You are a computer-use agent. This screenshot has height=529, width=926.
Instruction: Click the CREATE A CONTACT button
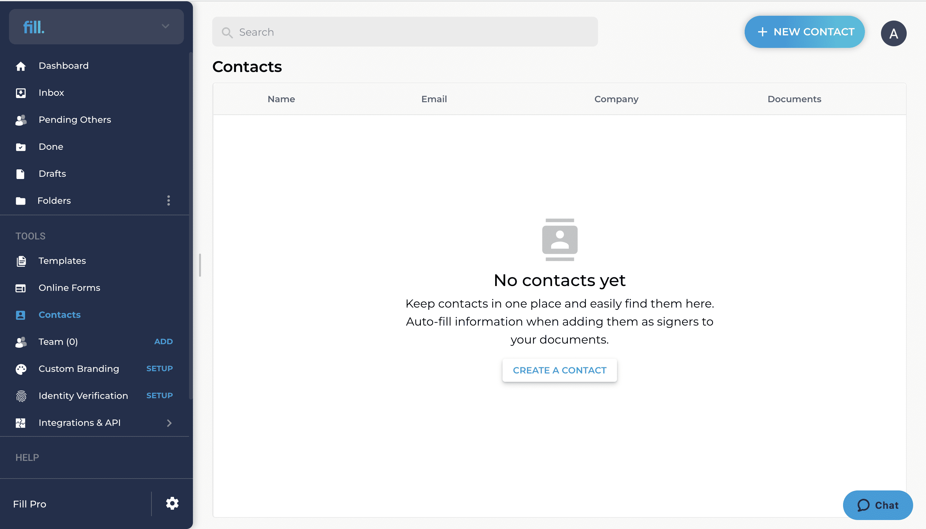pyautogui.click(x=560, y=370)
